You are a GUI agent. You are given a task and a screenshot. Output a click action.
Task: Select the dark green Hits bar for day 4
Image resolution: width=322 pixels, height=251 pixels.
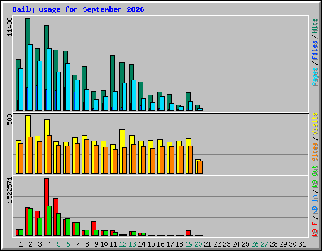[47, 36]
